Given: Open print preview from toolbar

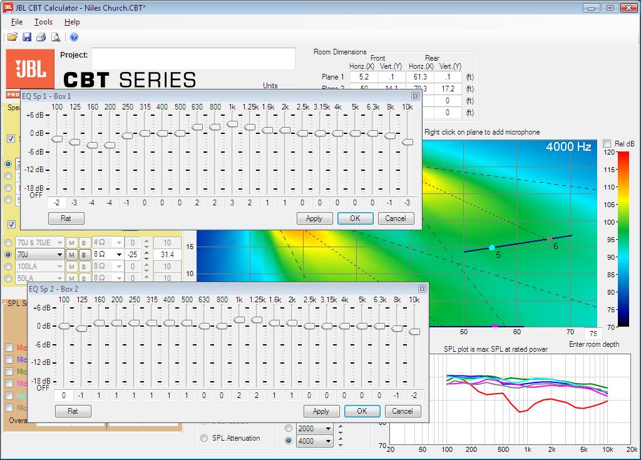Looking at the screenshot, I should coord(56,37).
